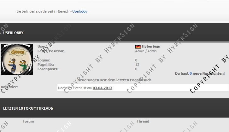229x132 pixels.
Task: Open the Userlobby breadcrumb link
Action: point(80,11)
